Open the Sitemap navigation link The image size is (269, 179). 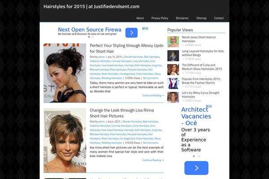point(201,18)
